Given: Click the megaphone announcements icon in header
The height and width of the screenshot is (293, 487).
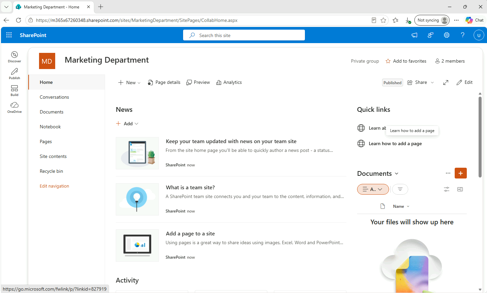Looking at the screenshot, I should (414, 35).
